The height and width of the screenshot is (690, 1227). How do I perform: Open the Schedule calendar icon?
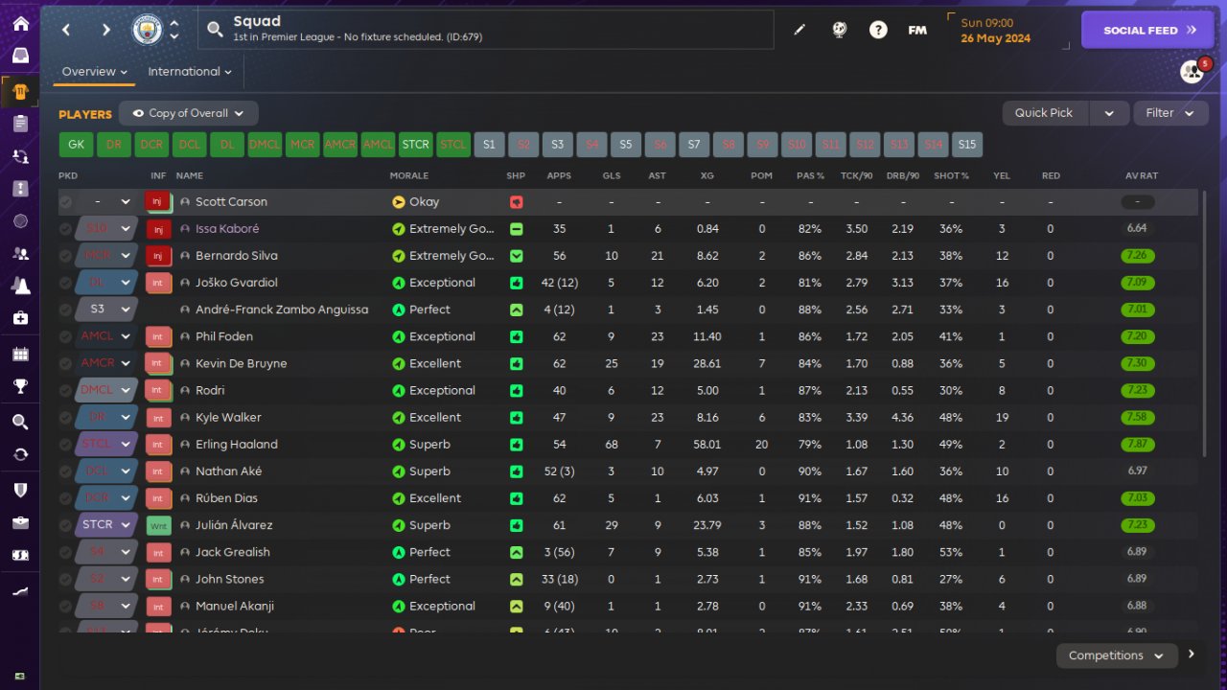coord(20,355)
